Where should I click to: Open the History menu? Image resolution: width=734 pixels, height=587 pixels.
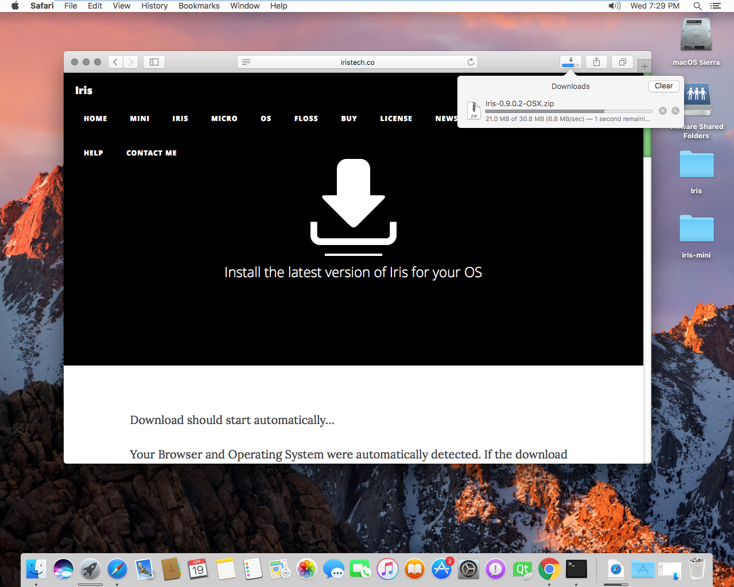154,6
